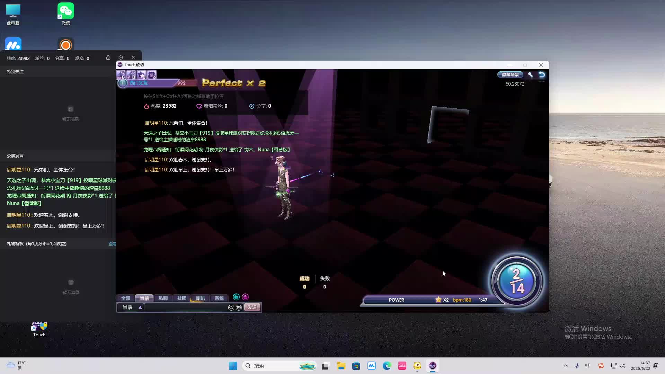This screenshot has width=665, height=374.
Task: Open Microsoft Store from the taskbar
Action: (x=356, y=366)
